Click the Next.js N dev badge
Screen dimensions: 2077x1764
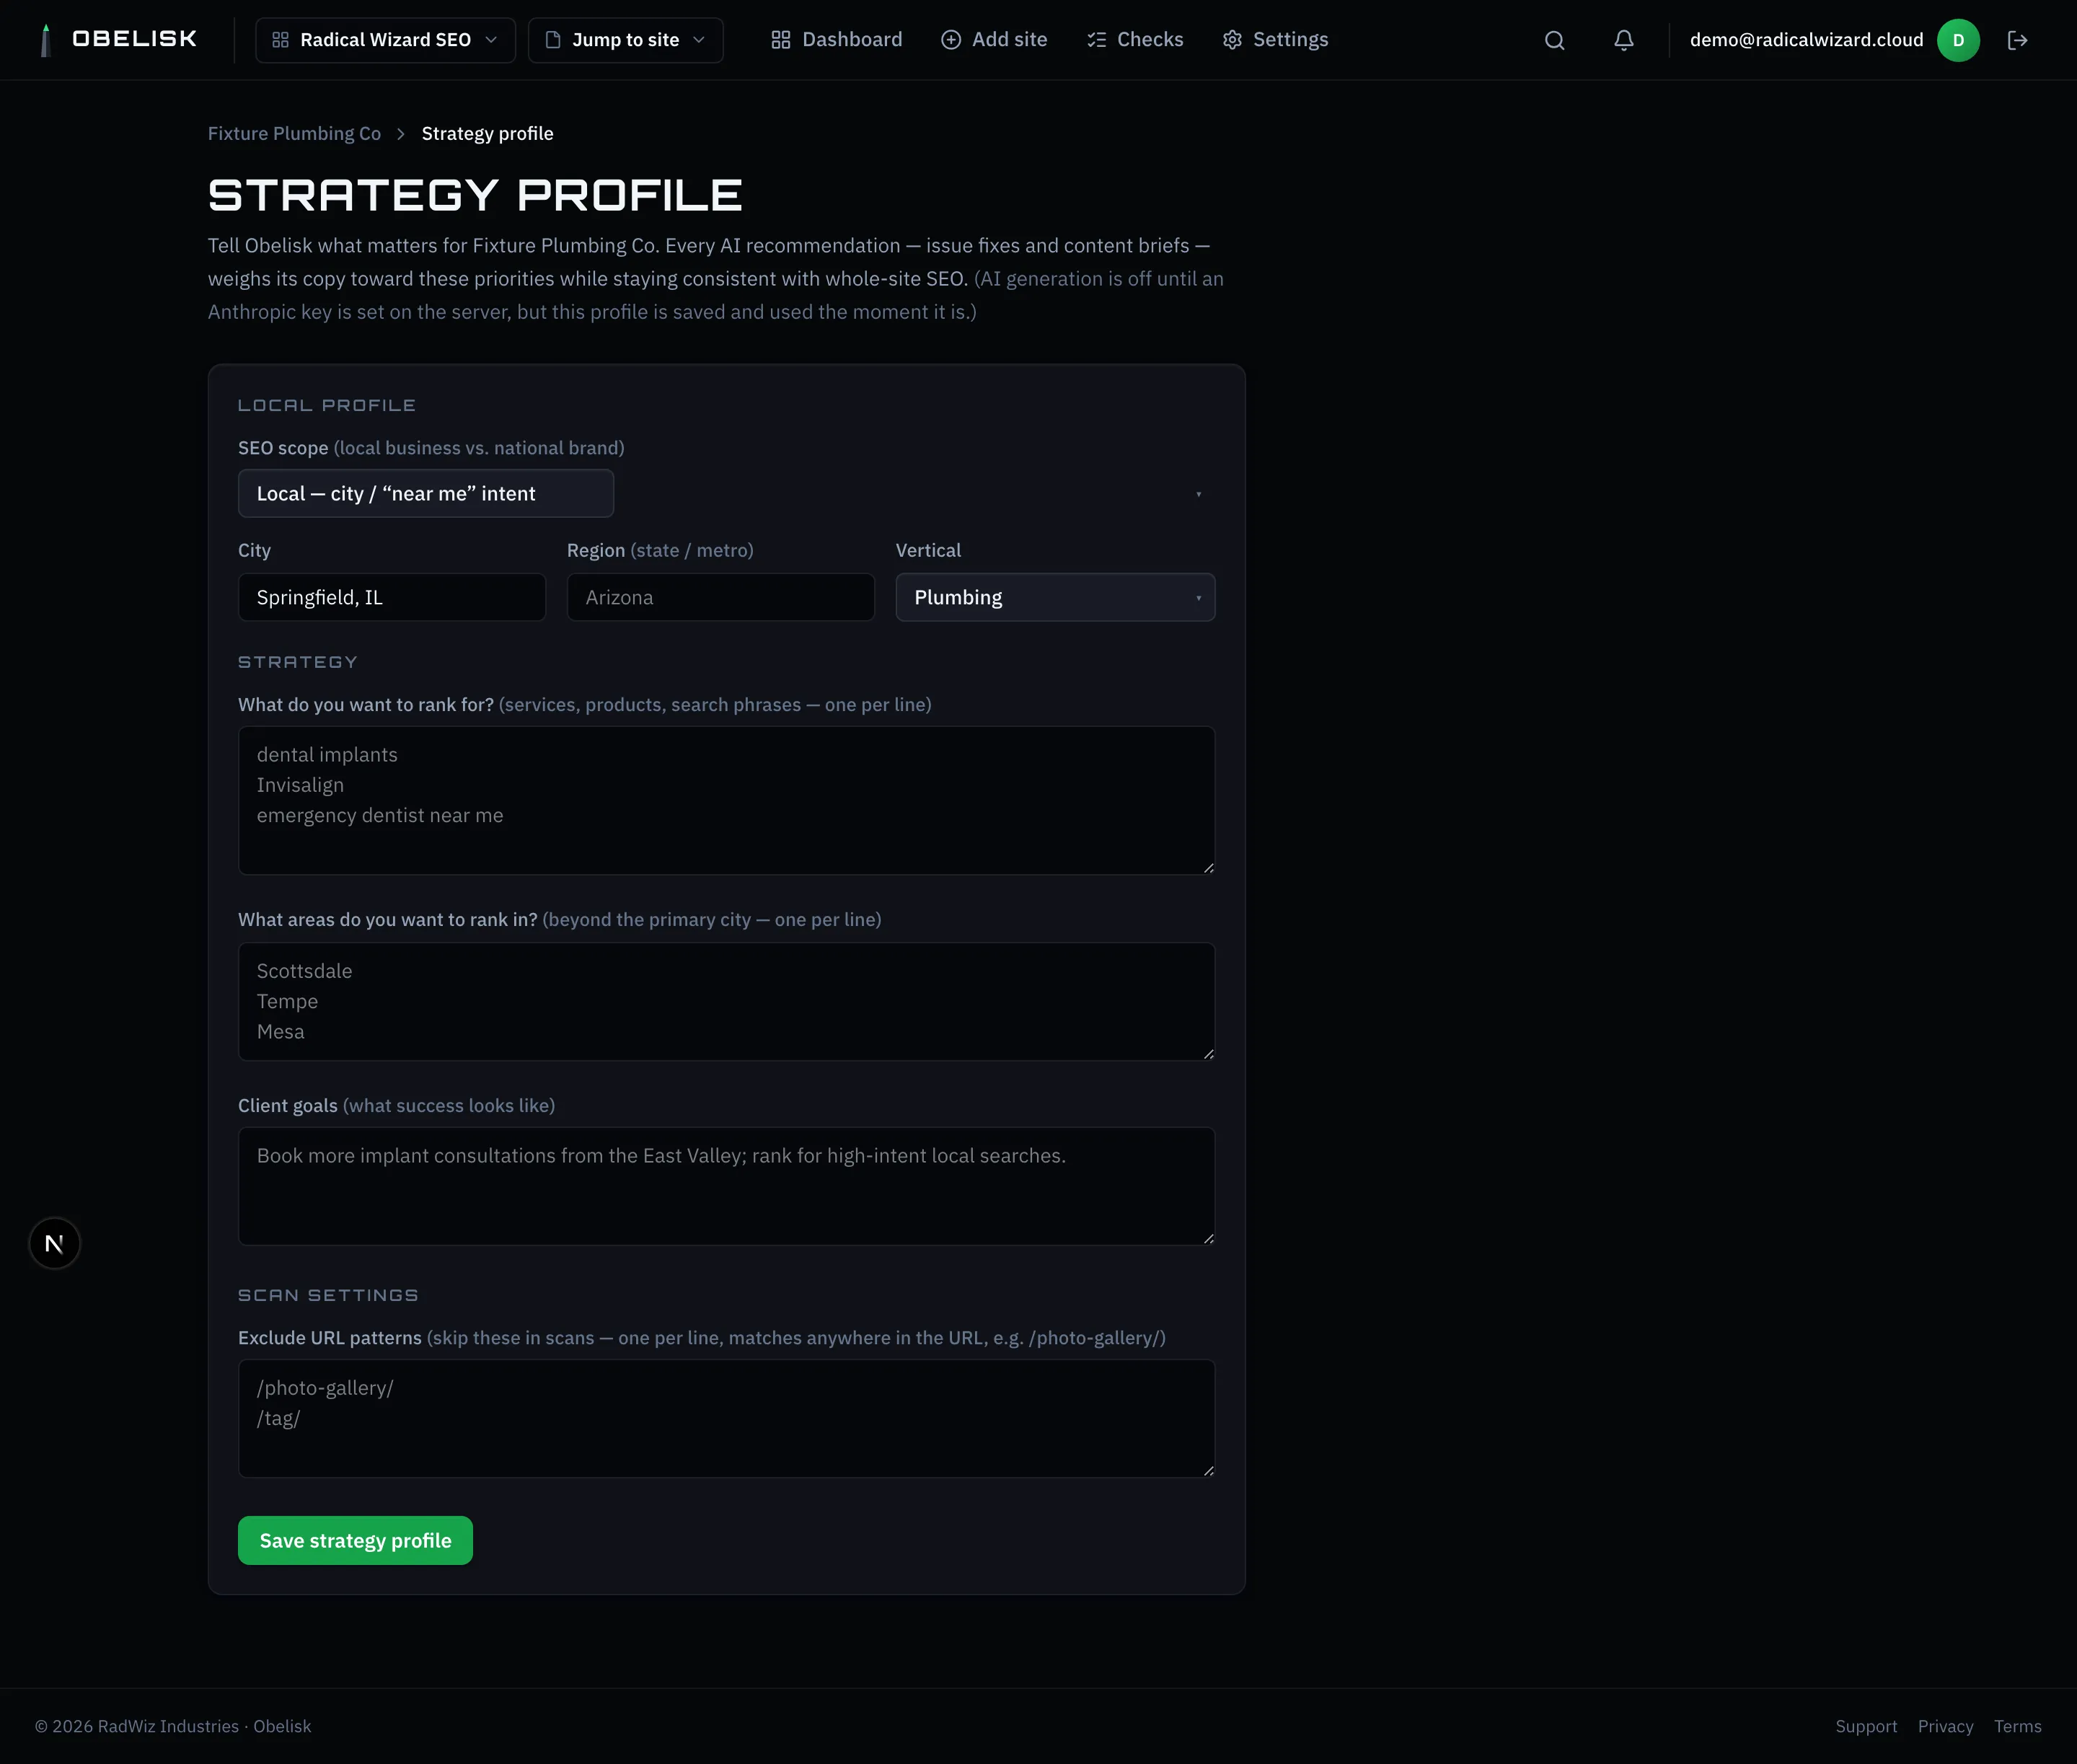pyautogui.click(x=55, y=1243)
